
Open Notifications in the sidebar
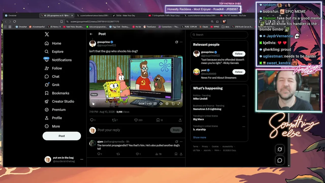click(x=58, y=60)
